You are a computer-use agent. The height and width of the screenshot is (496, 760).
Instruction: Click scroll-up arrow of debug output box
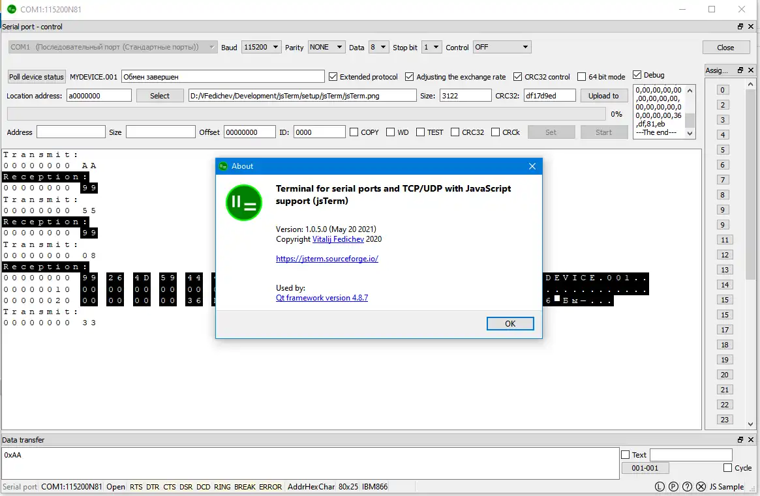(x=690, y=91)
